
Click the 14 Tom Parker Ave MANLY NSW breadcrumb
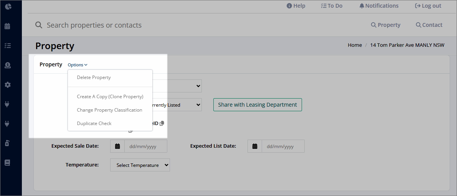tap(407, 45)
